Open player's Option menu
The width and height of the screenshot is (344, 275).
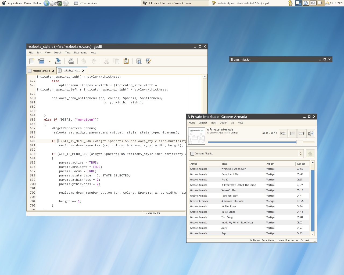click(x=223, y=123)
